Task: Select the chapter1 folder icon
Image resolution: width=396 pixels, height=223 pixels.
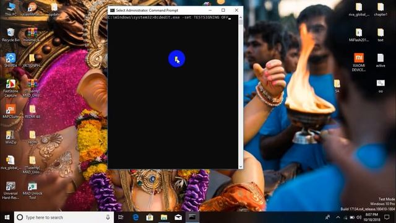Action: click(x=381, y=9)
